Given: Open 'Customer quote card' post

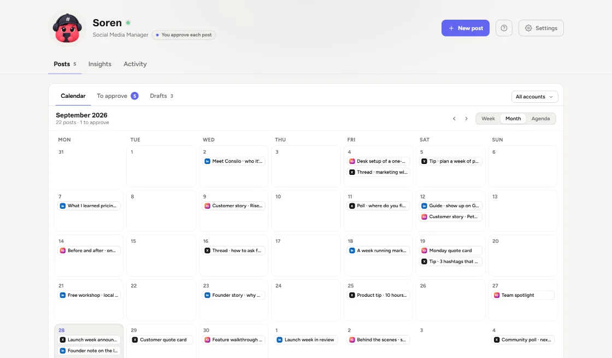Looking at the screenshot, I should click(161, 339).
